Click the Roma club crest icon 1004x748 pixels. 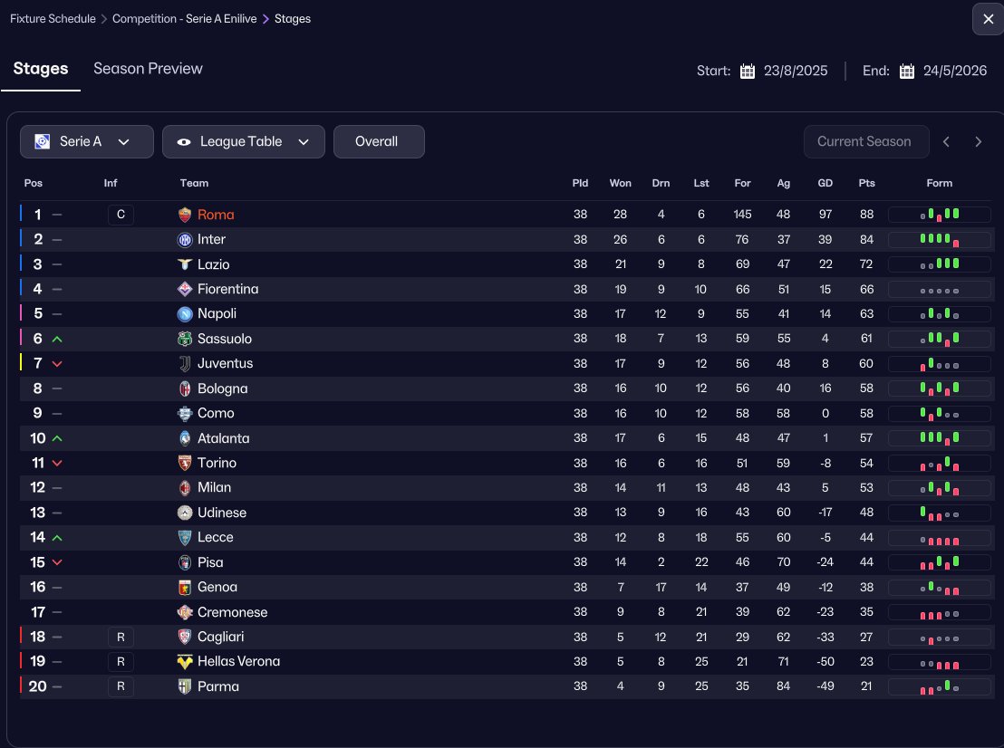point(185,215)
